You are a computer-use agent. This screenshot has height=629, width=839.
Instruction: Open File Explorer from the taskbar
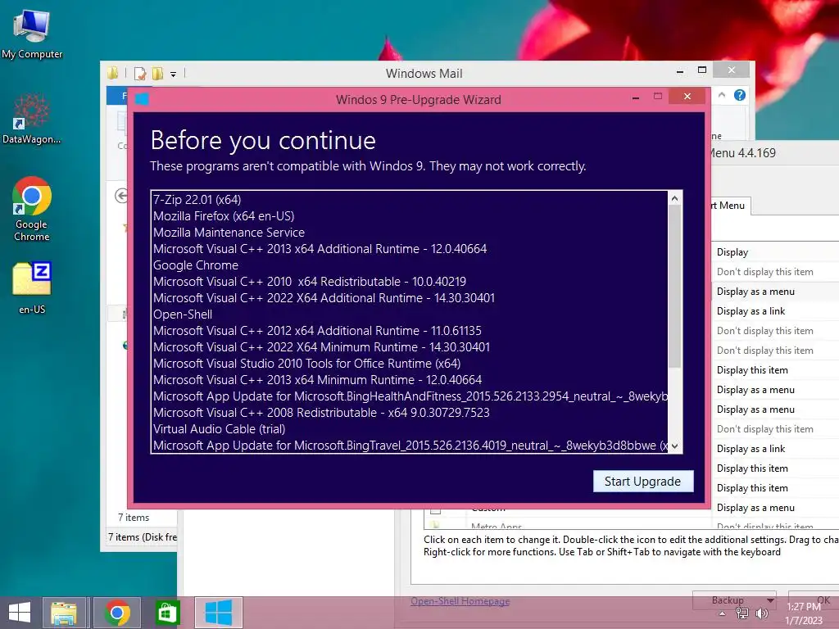(x=64, y=613)
